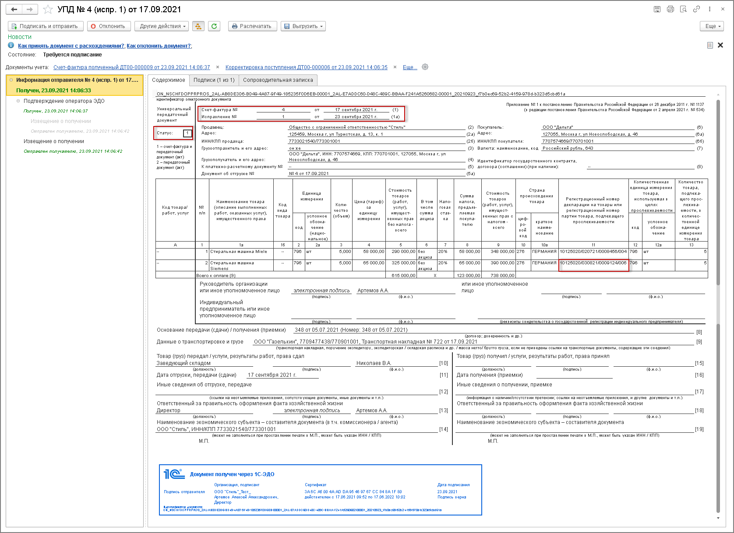734x533 pixels.
Task: Add document to favorites with star
Action: (x=48, y=9)
